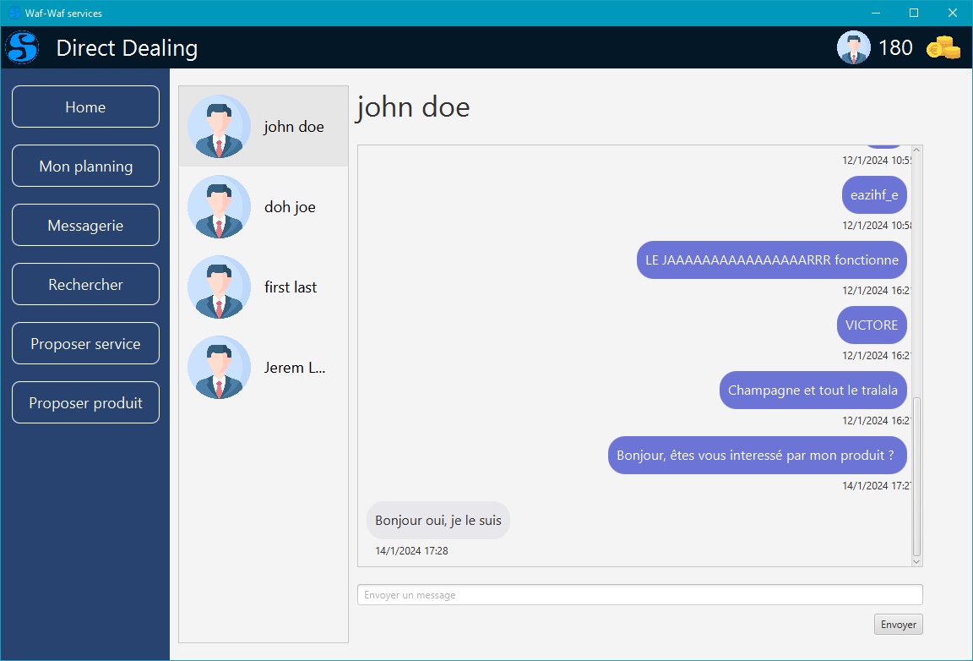Open Mon planning section
The image size is (973, 661).
click(85, 166)
